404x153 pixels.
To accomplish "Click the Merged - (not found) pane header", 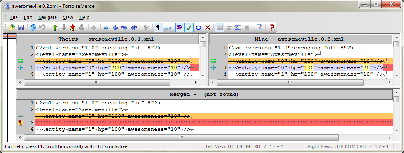I will click(x=204, y=94).
